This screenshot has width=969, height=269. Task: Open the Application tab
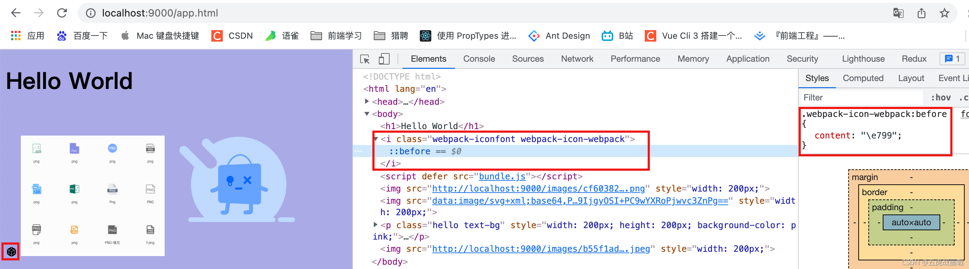pos(748,59)
